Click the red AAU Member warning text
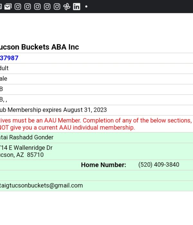 (96, 124)
